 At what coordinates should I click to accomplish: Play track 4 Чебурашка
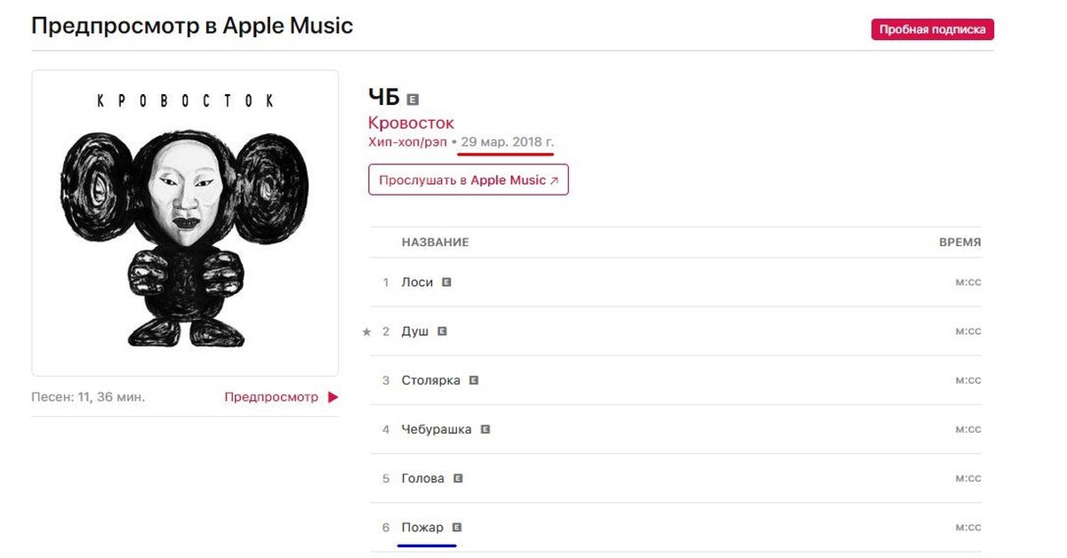coord(436,429)
